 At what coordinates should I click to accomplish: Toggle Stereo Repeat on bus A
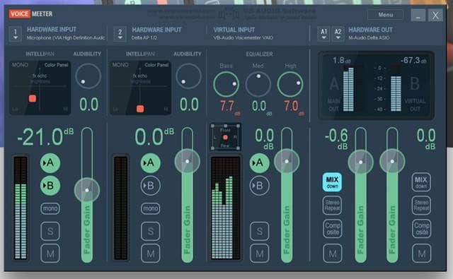click(x=332, y=206)
